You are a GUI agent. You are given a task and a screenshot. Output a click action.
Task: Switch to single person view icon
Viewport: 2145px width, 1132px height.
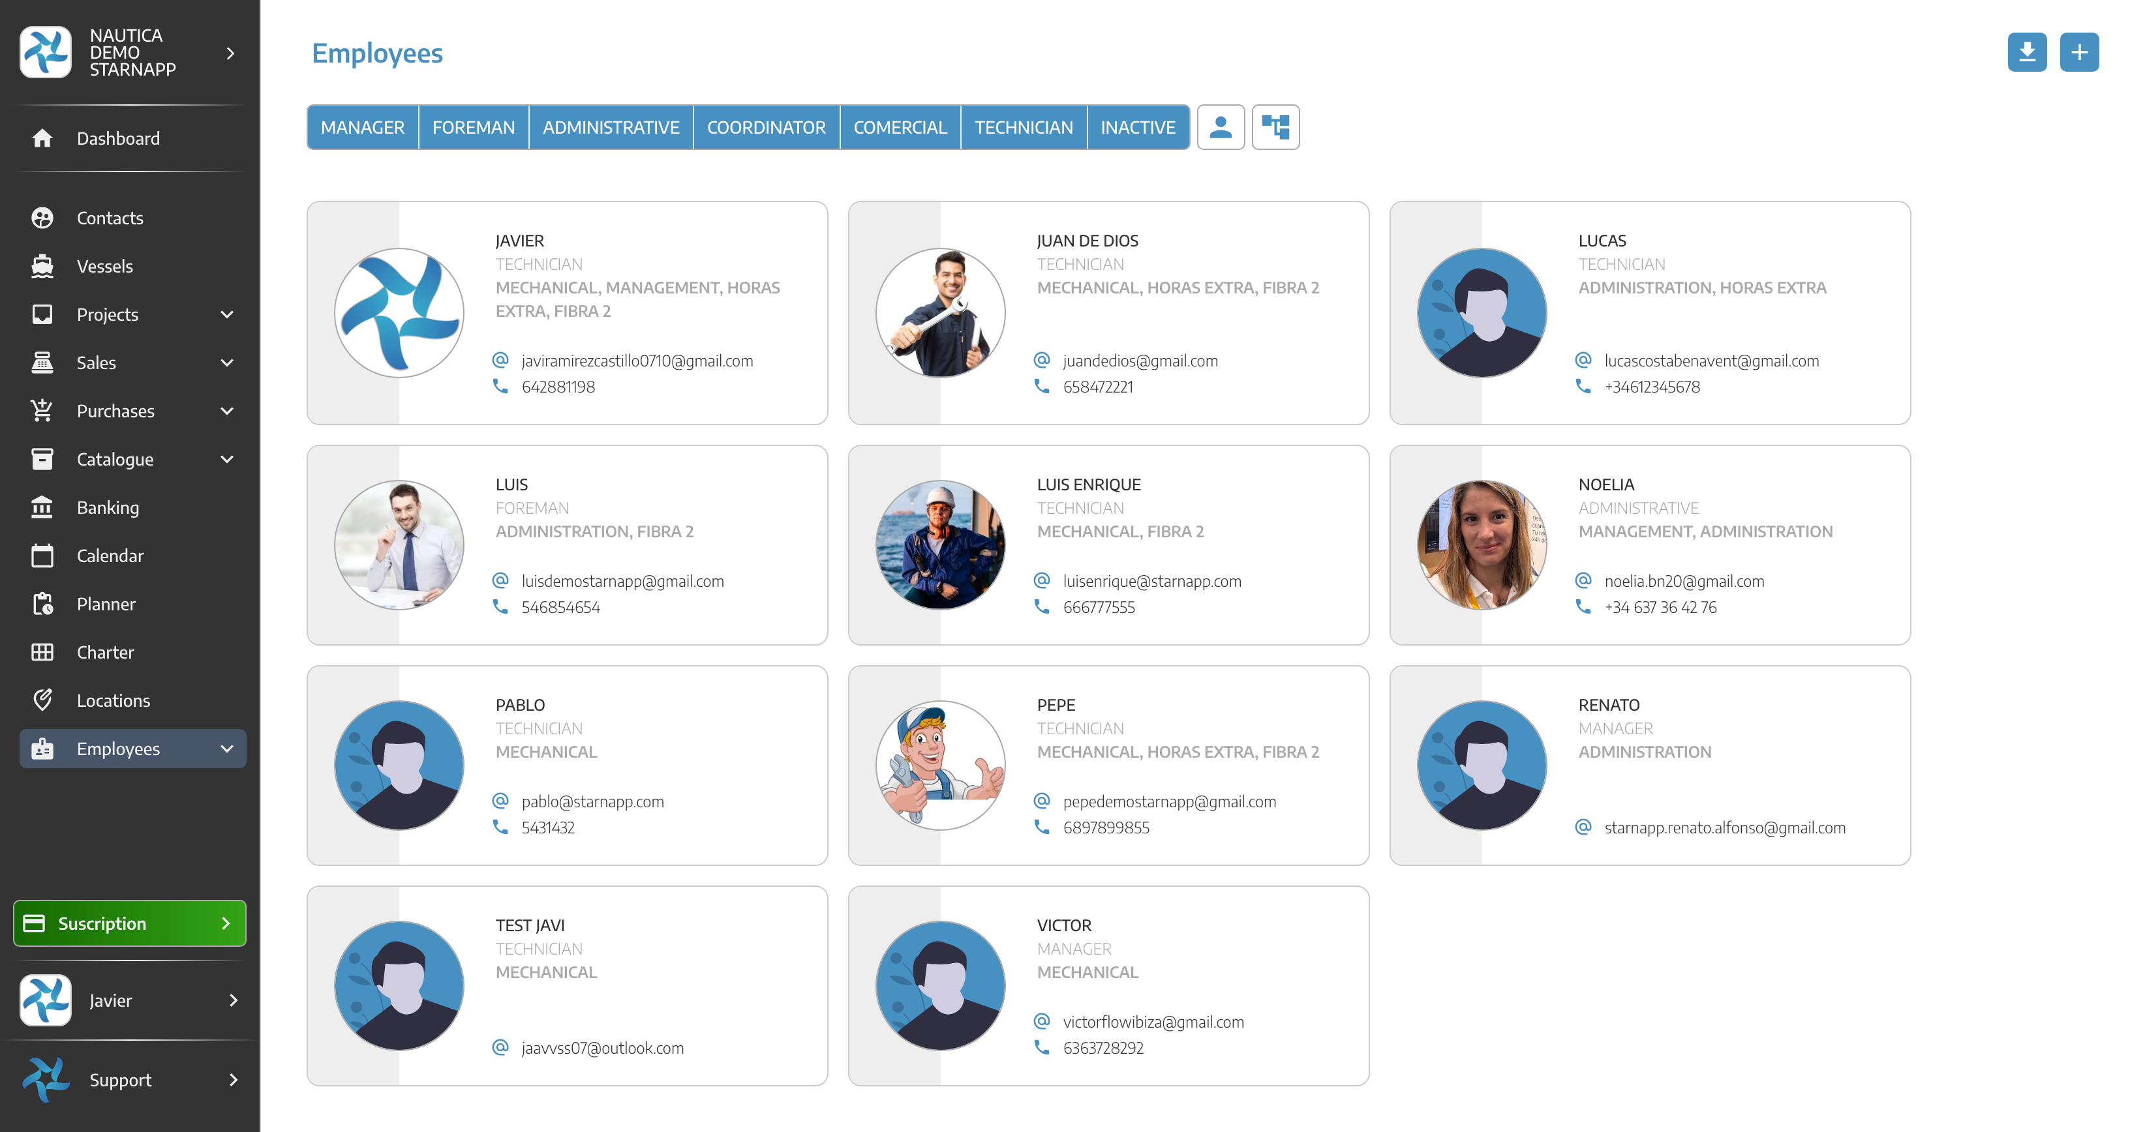pyautogui.click(x=1221, y=127)
